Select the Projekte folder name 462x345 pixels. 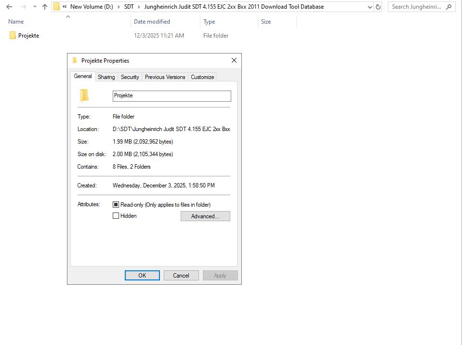coord(28,35)
